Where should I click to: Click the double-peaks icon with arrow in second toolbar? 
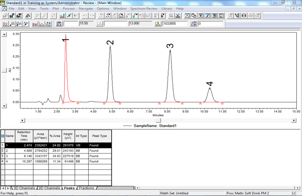coord(19,24)
